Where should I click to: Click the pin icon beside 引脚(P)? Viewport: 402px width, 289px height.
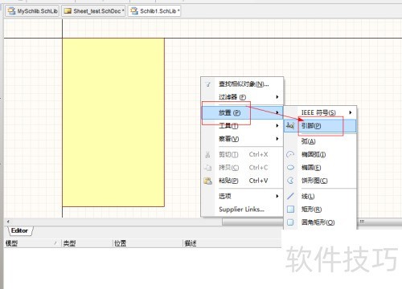290,125
